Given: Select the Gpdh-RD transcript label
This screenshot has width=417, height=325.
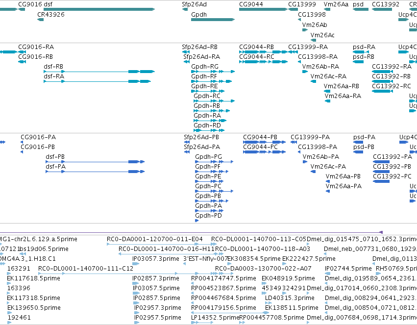Looking at the screenshot, I should coord(207,125).
